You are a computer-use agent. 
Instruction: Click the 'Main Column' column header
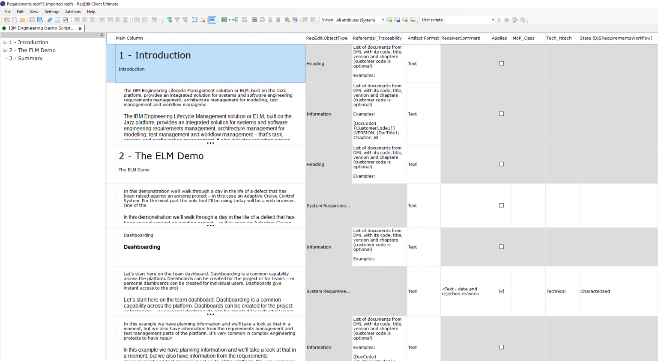[x=210, y=38]
